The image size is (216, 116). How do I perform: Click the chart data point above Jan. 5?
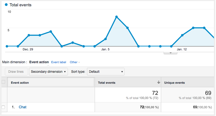pyautogui.click(x=106, y=39)
